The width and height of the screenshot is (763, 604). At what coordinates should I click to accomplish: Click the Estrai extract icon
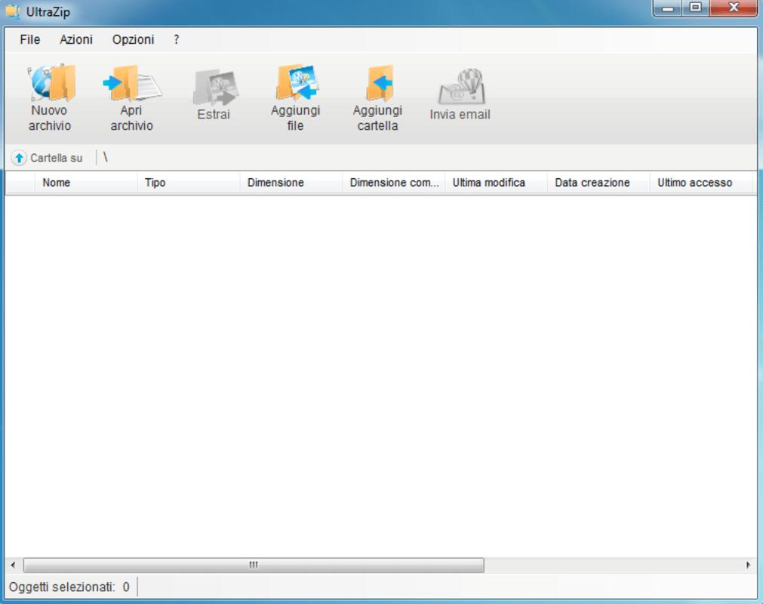coord(214,88)
